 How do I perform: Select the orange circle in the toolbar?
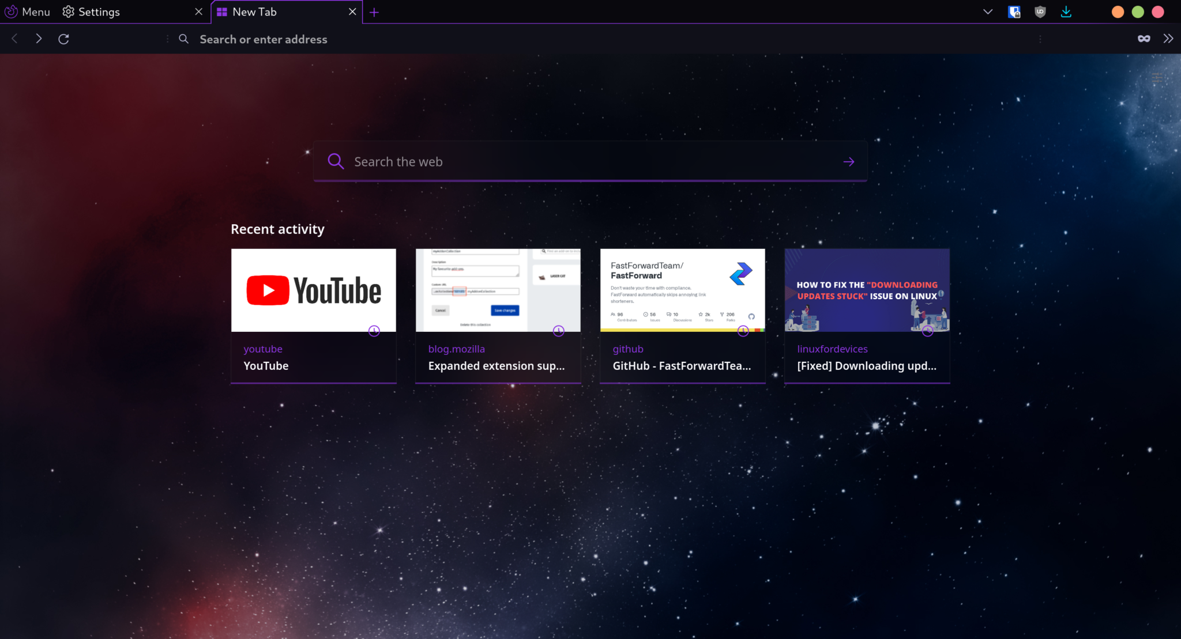click(1118, 12)
